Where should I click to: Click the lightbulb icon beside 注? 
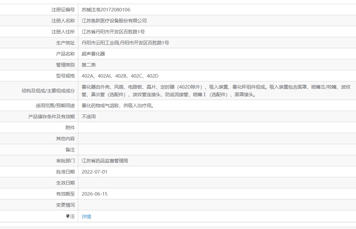coord(68,216)
